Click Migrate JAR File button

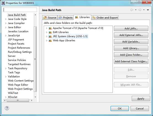tap(131, 85)
